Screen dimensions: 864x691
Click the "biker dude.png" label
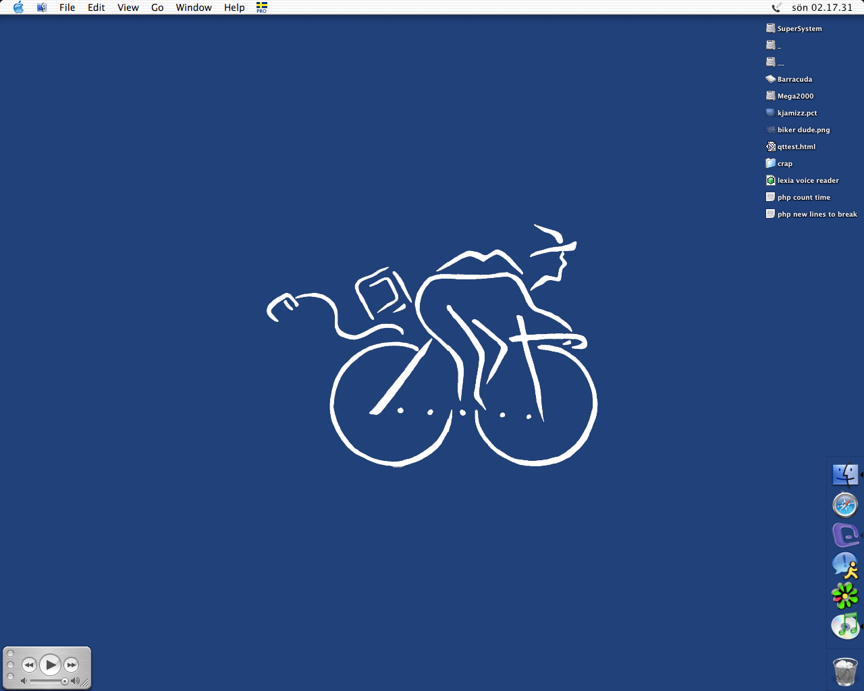pos(804,130)
